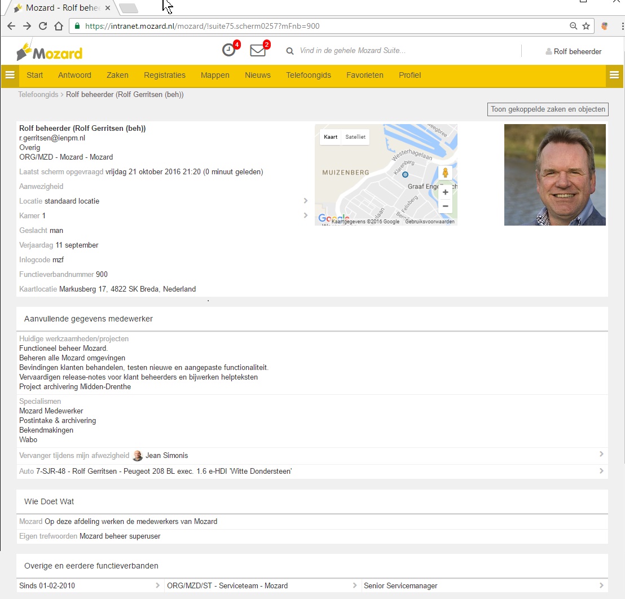625x599 pixels.
Task: Expand the ORG/MZD/ST Serviceteam chevron
Action: [354, 585]
